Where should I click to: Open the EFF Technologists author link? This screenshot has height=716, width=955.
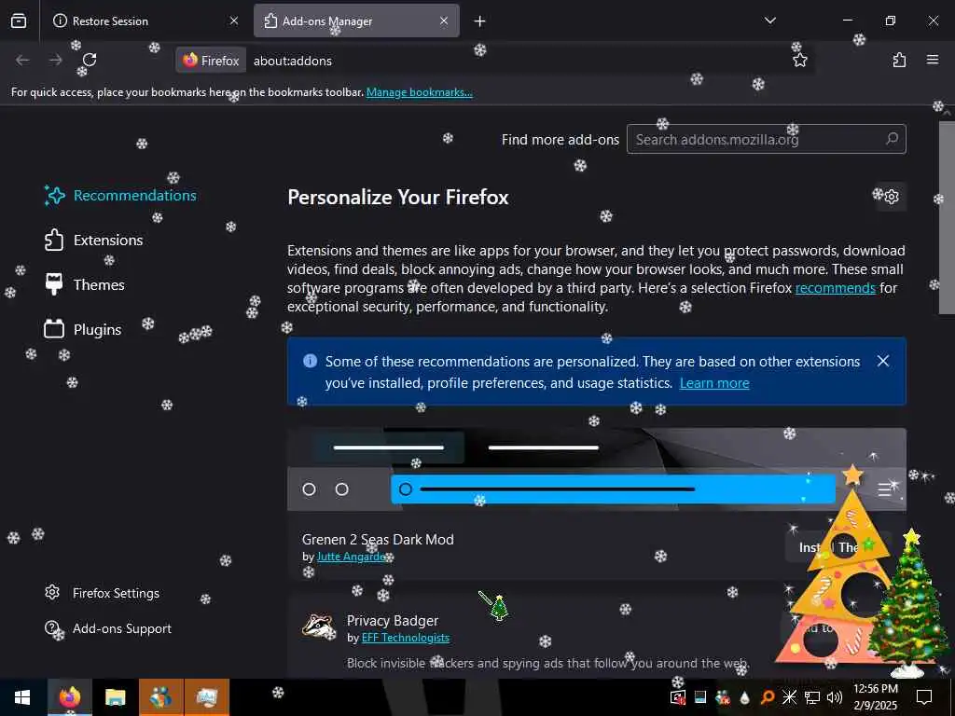tap(406, 638)
